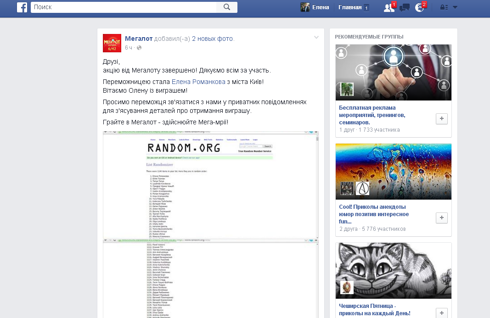Open Мегалот page avatar
Image resolution: width=490 pixels, height=318 pixels.
tap(112, 43)
